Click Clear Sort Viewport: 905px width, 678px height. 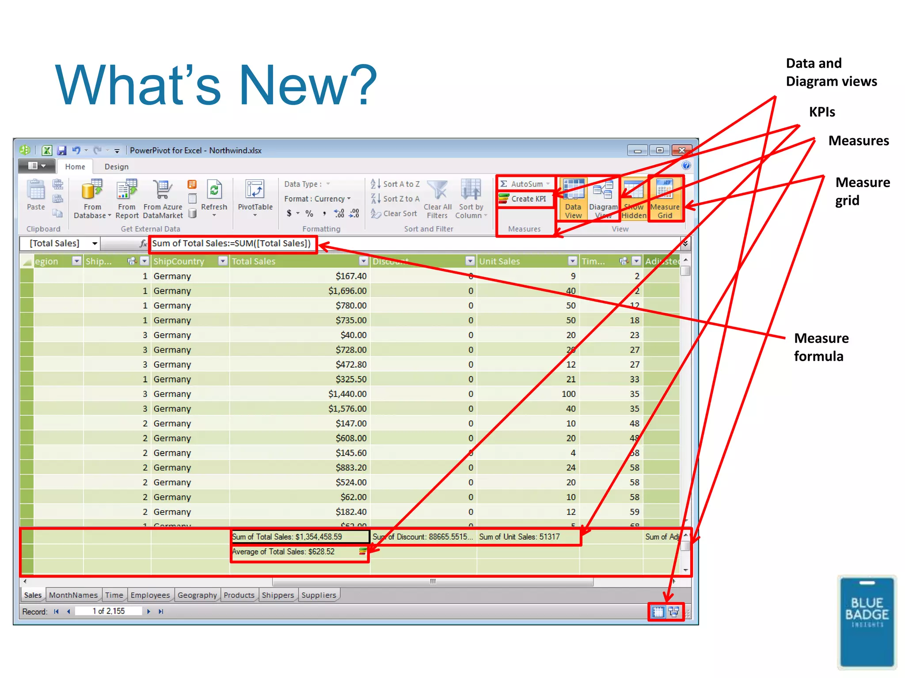[394, 214]
